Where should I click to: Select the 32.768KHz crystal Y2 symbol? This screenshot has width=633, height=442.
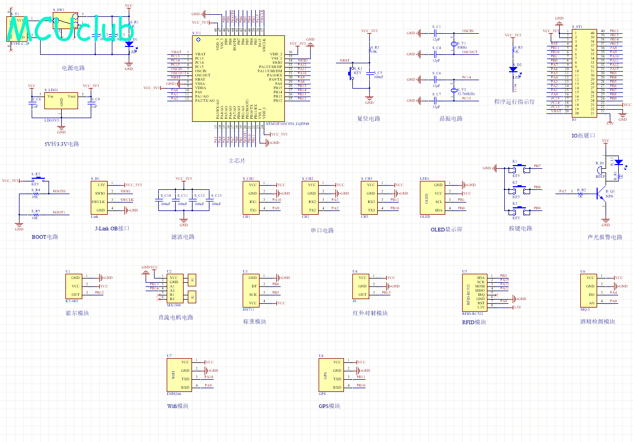pos(453,91)
